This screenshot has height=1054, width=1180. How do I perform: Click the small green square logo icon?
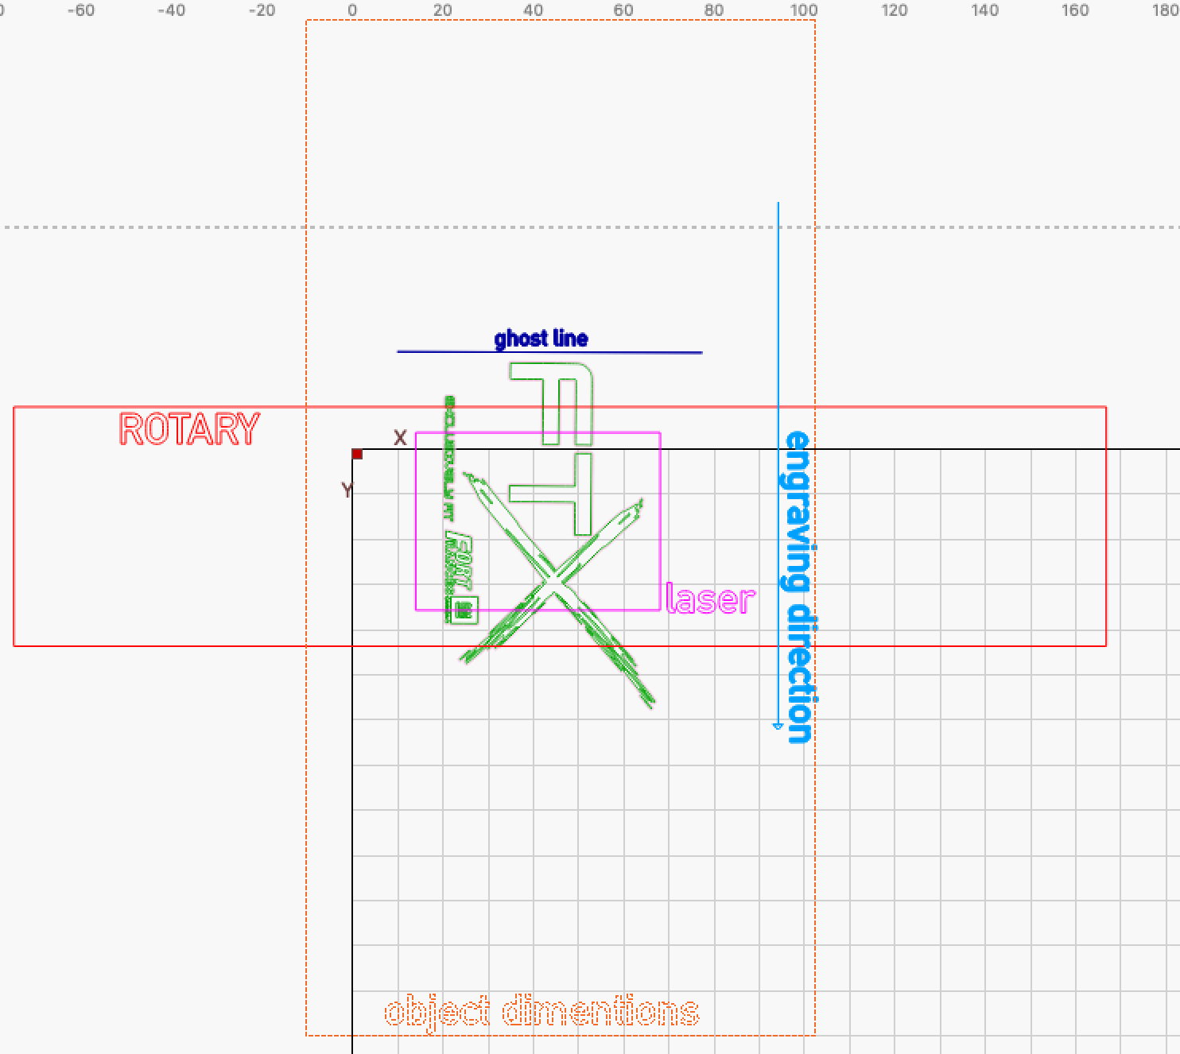click(x=464, y=610)
